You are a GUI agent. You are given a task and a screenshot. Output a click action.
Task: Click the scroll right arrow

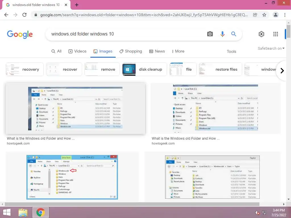pyautogui.click(x=284, y=204)
